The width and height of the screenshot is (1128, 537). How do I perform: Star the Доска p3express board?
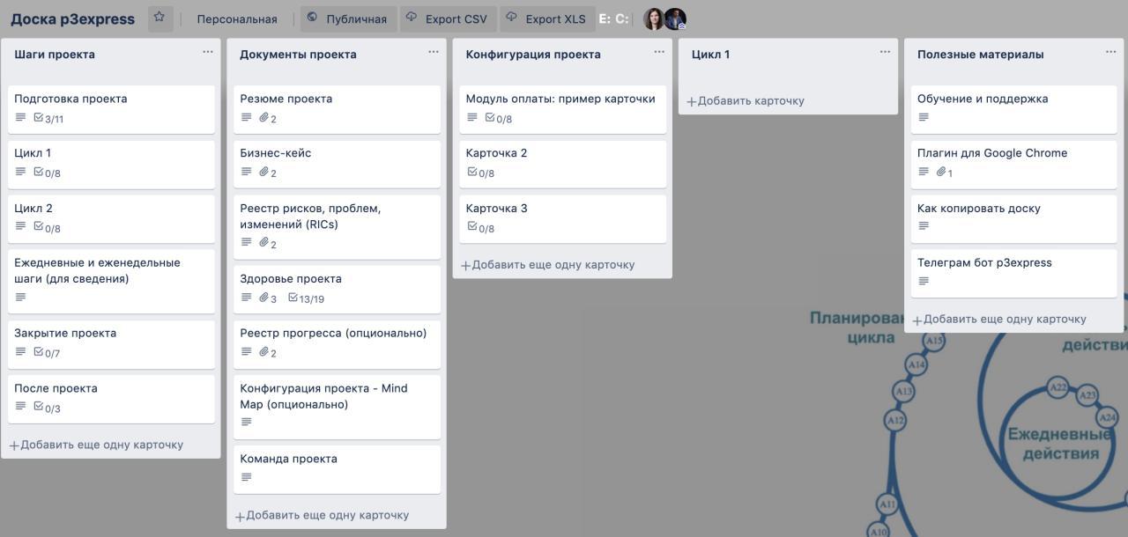[x=160, y=18]
